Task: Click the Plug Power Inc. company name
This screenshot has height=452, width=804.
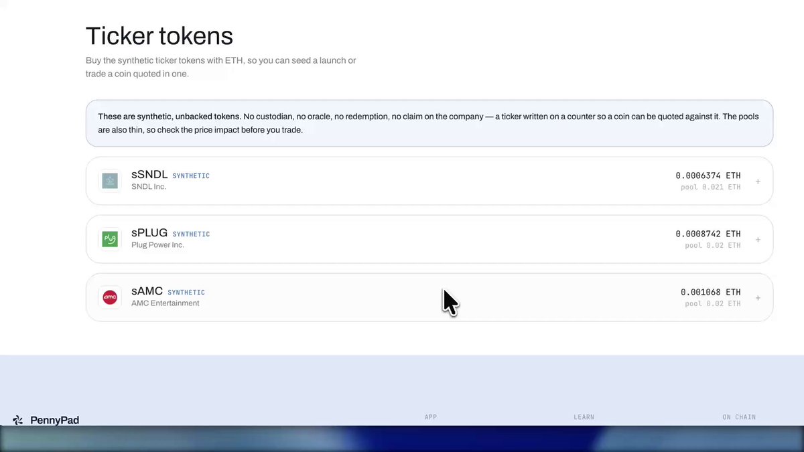Action: 157,245
